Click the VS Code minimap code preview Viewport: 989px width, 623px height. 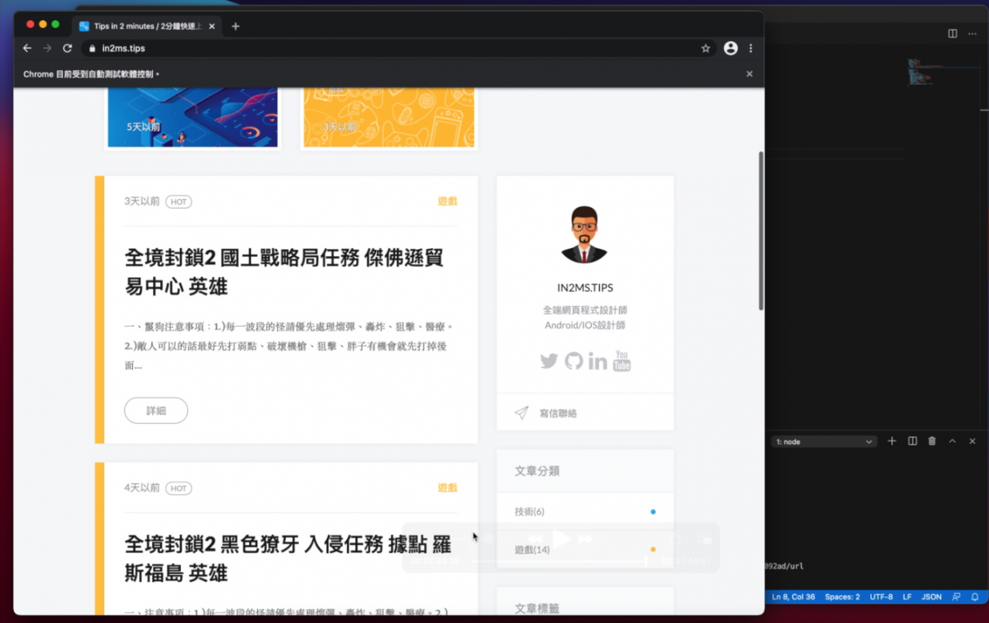(x=924, y=72)
